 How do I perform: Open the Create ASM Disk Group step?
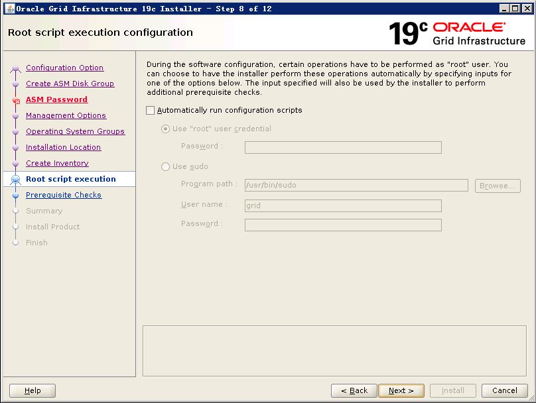[x=70, y=84]
